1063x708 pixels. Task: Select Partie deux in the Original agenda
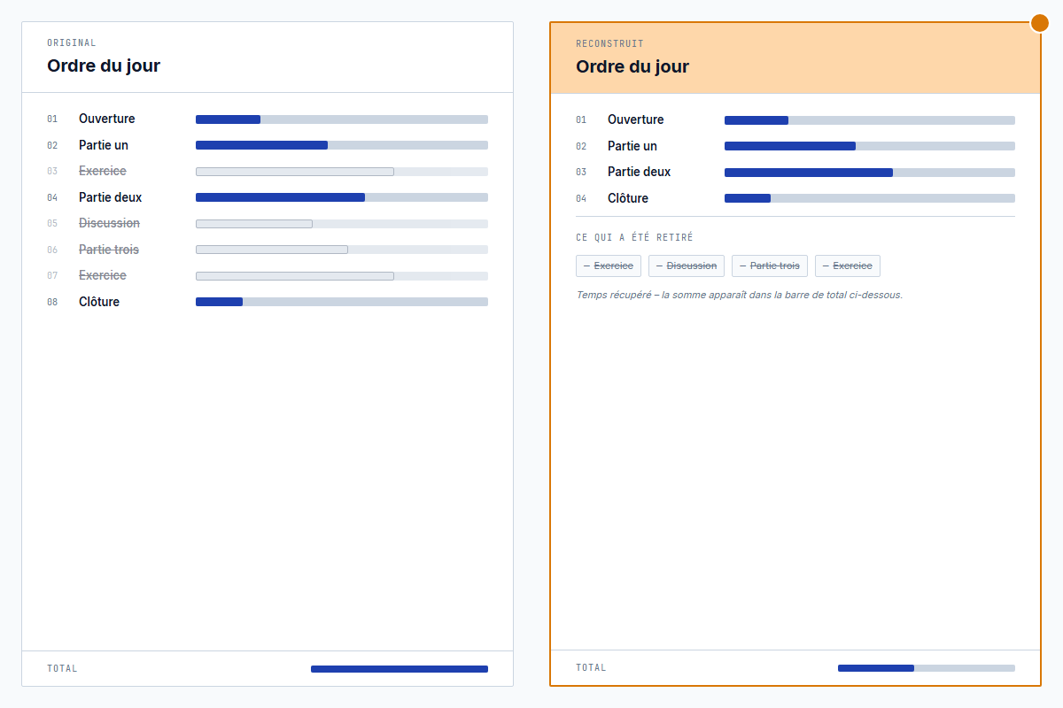coord(109,197)
